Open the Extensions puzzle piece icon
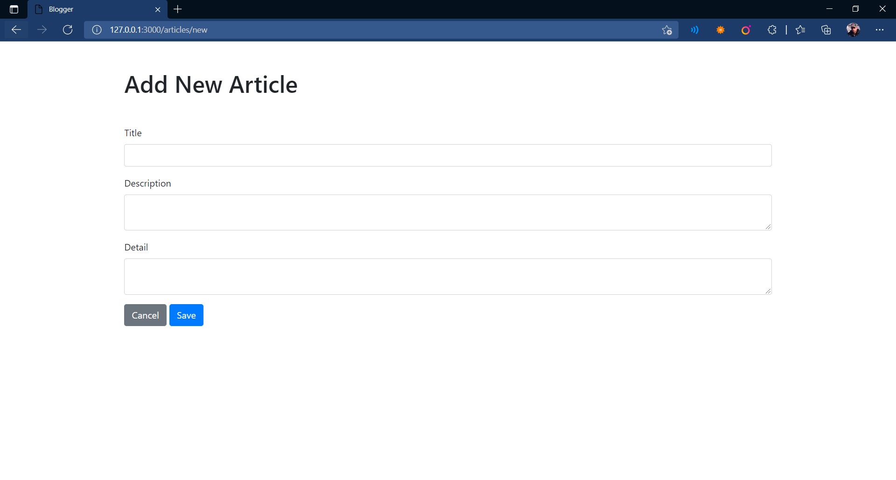 (x=772, y=30)
